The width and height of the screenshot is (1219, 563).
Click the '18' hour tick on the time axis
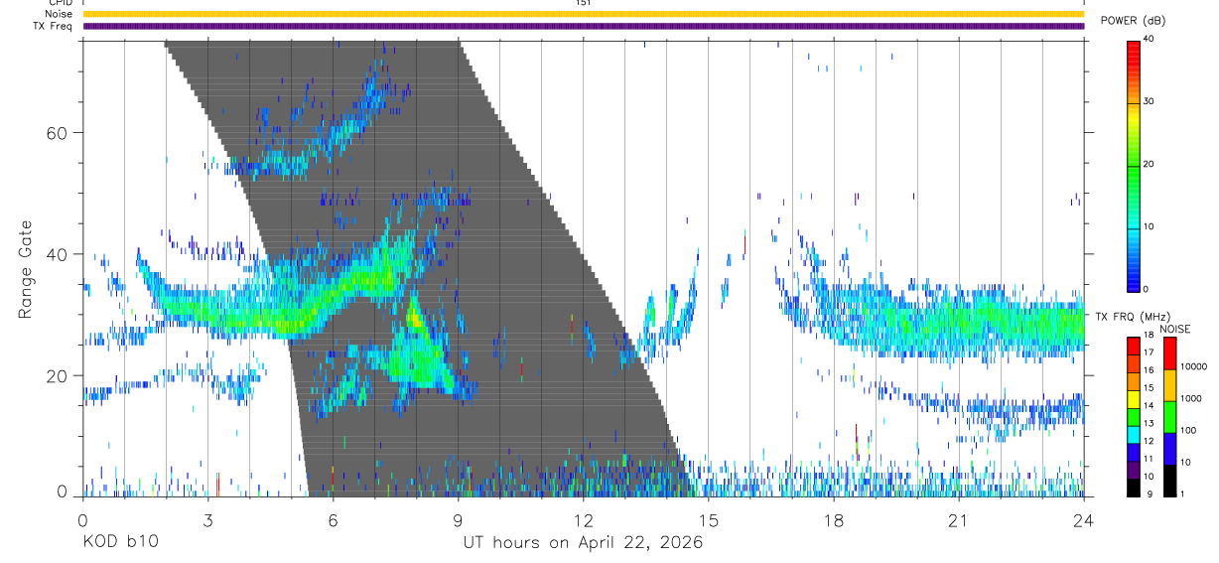(834, 519)
